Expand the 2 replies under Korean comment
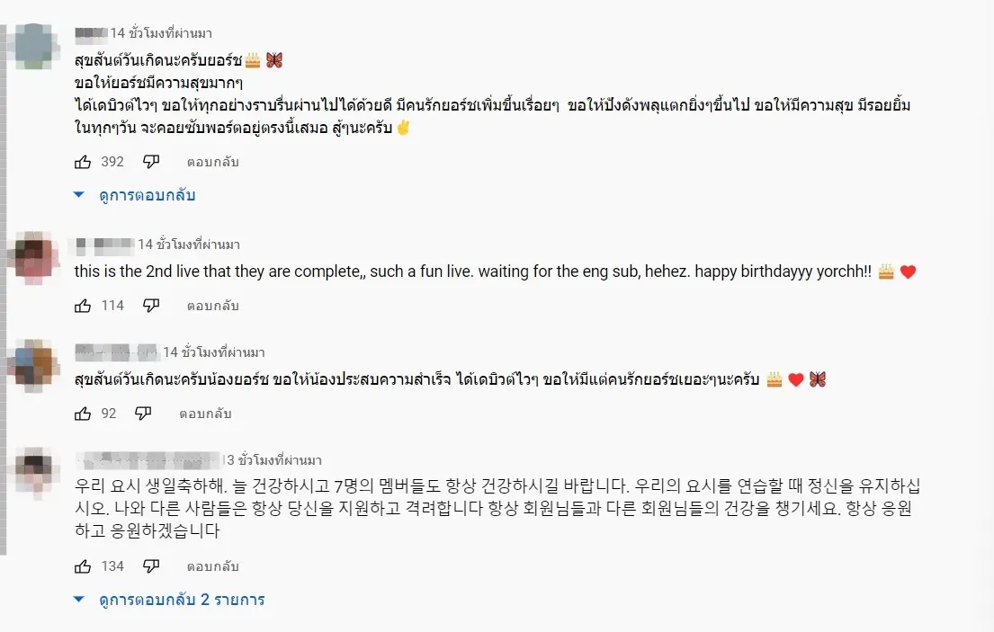Viewport: 994px width, 632px height. pos(170,600)
